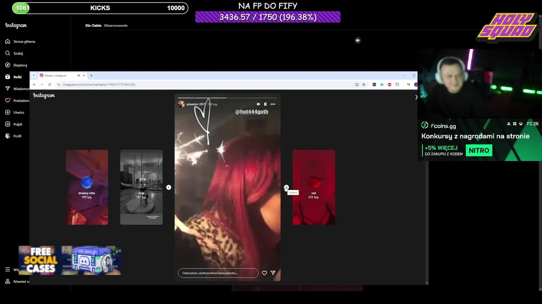The width and height of the screenshot is (542, 304).
Task: Share the story with paper plane icon
Action: (273, 273)
